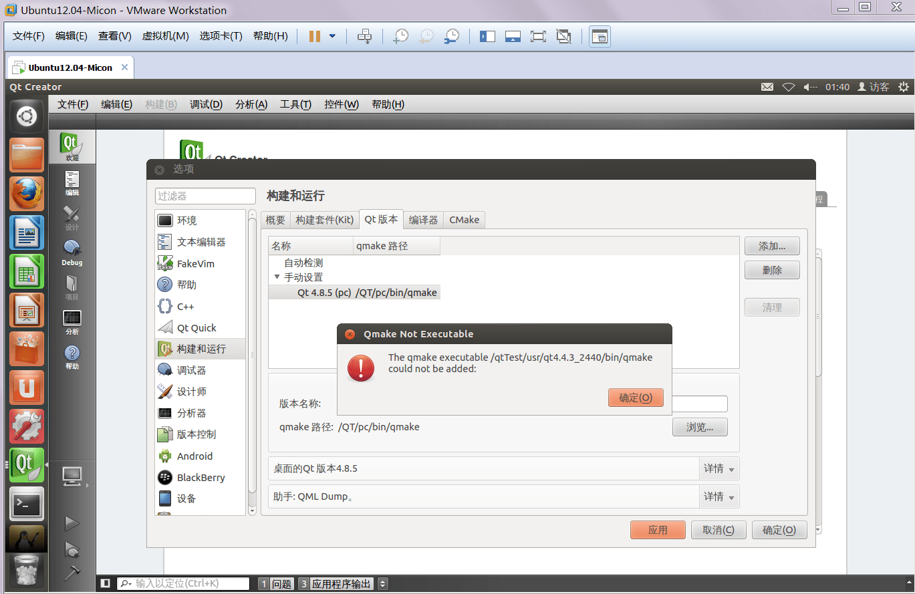Expand 详情 for 桌面的Qt 版本4.8.5
The width and height of the screenshot is (915, 594).
(x=719, y=468)
